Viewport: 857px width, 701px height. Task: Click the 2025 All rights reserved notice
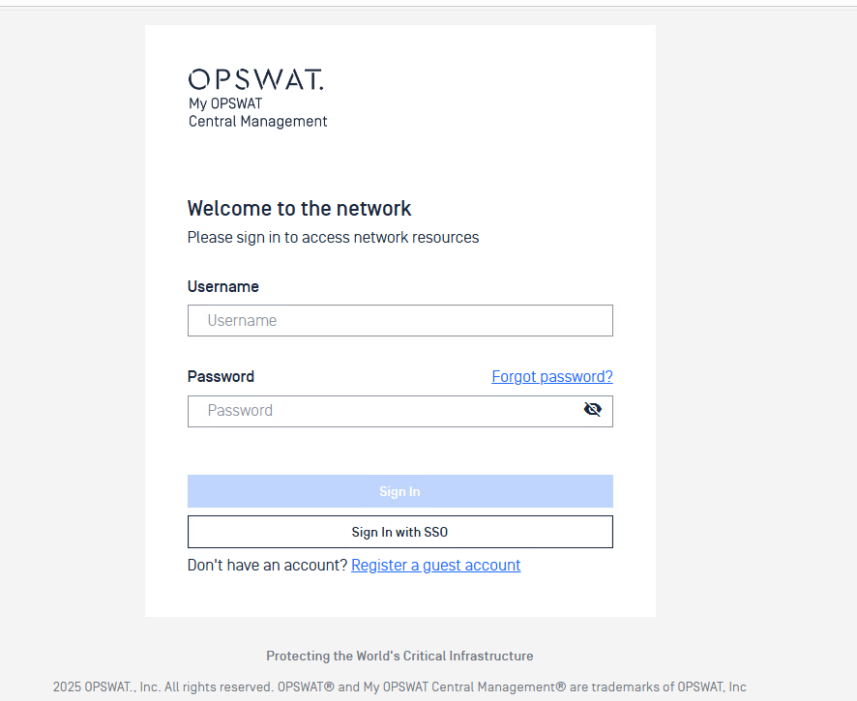(163, 687)
